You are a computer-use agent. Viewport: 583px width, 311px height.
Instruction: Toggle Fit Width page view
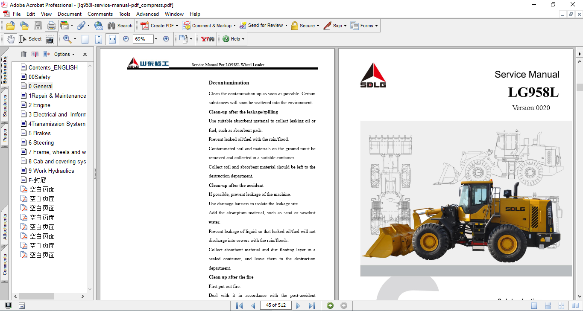112,39
